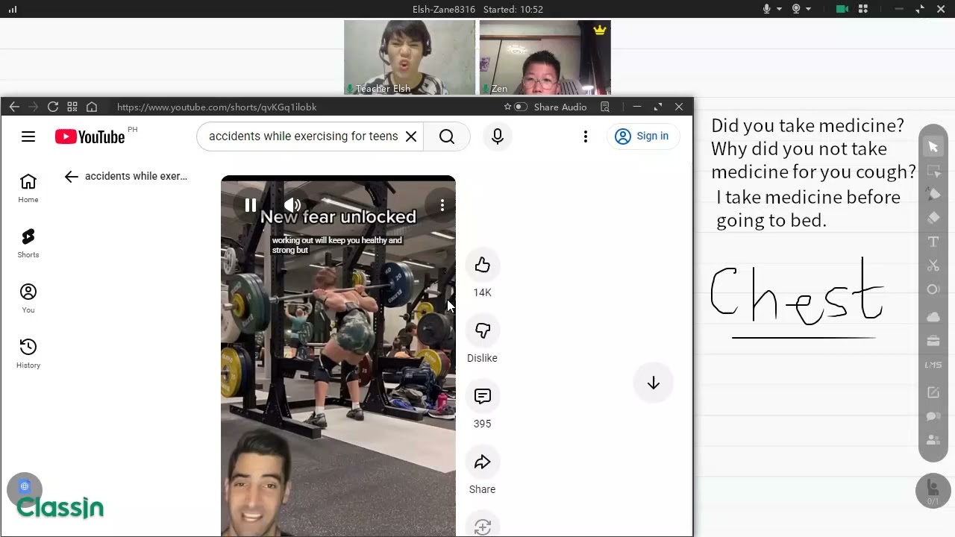Image resolution: width=955 pixels, height=537 pixels.
Task: Open YouTube settings three-dot menu
Action: pyautogui.click(x=586, y=136)
